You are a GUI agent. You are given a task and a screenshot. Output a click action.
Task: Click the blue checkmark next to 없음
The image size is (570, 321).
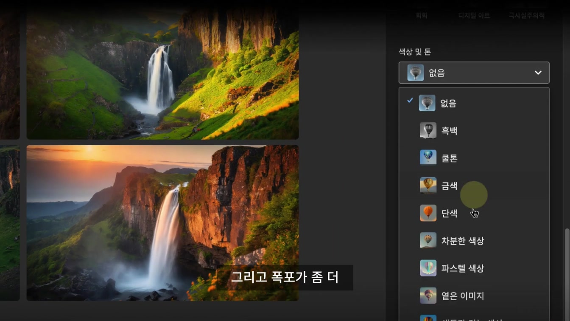coord(410,101)
